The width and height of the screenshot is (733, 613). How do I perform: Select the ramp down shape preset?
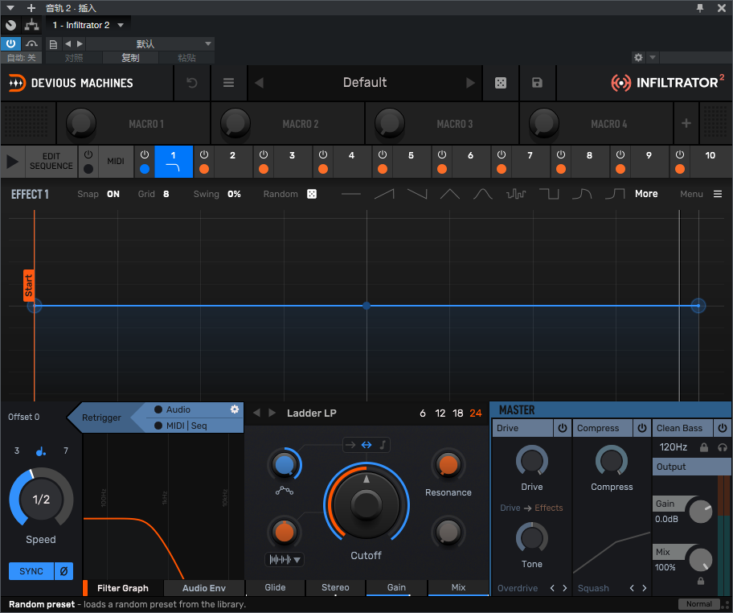point(417,194)
